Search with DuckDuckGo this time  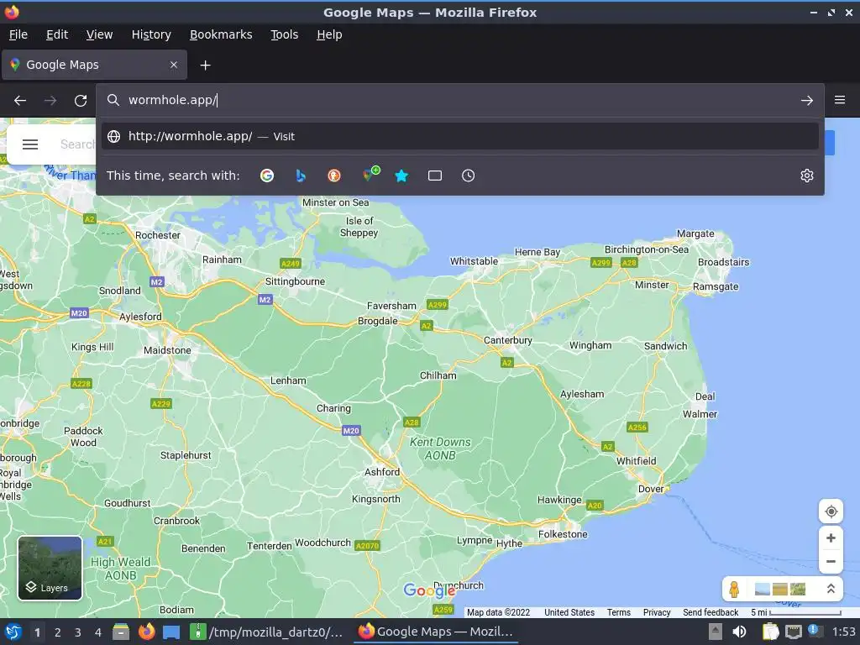(x=334, y=176)
